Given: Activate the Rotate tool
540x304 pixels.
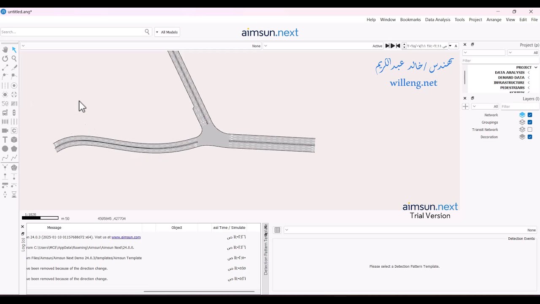Looking at the screenshot, I should tap(5, 59).
